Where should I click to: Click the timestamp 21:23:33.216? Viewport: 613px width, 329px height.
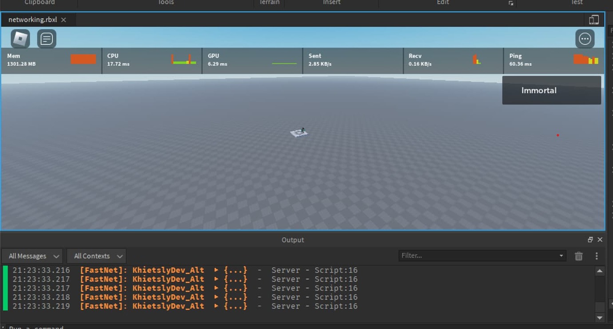pyautogui.click(x=41, y=270)
